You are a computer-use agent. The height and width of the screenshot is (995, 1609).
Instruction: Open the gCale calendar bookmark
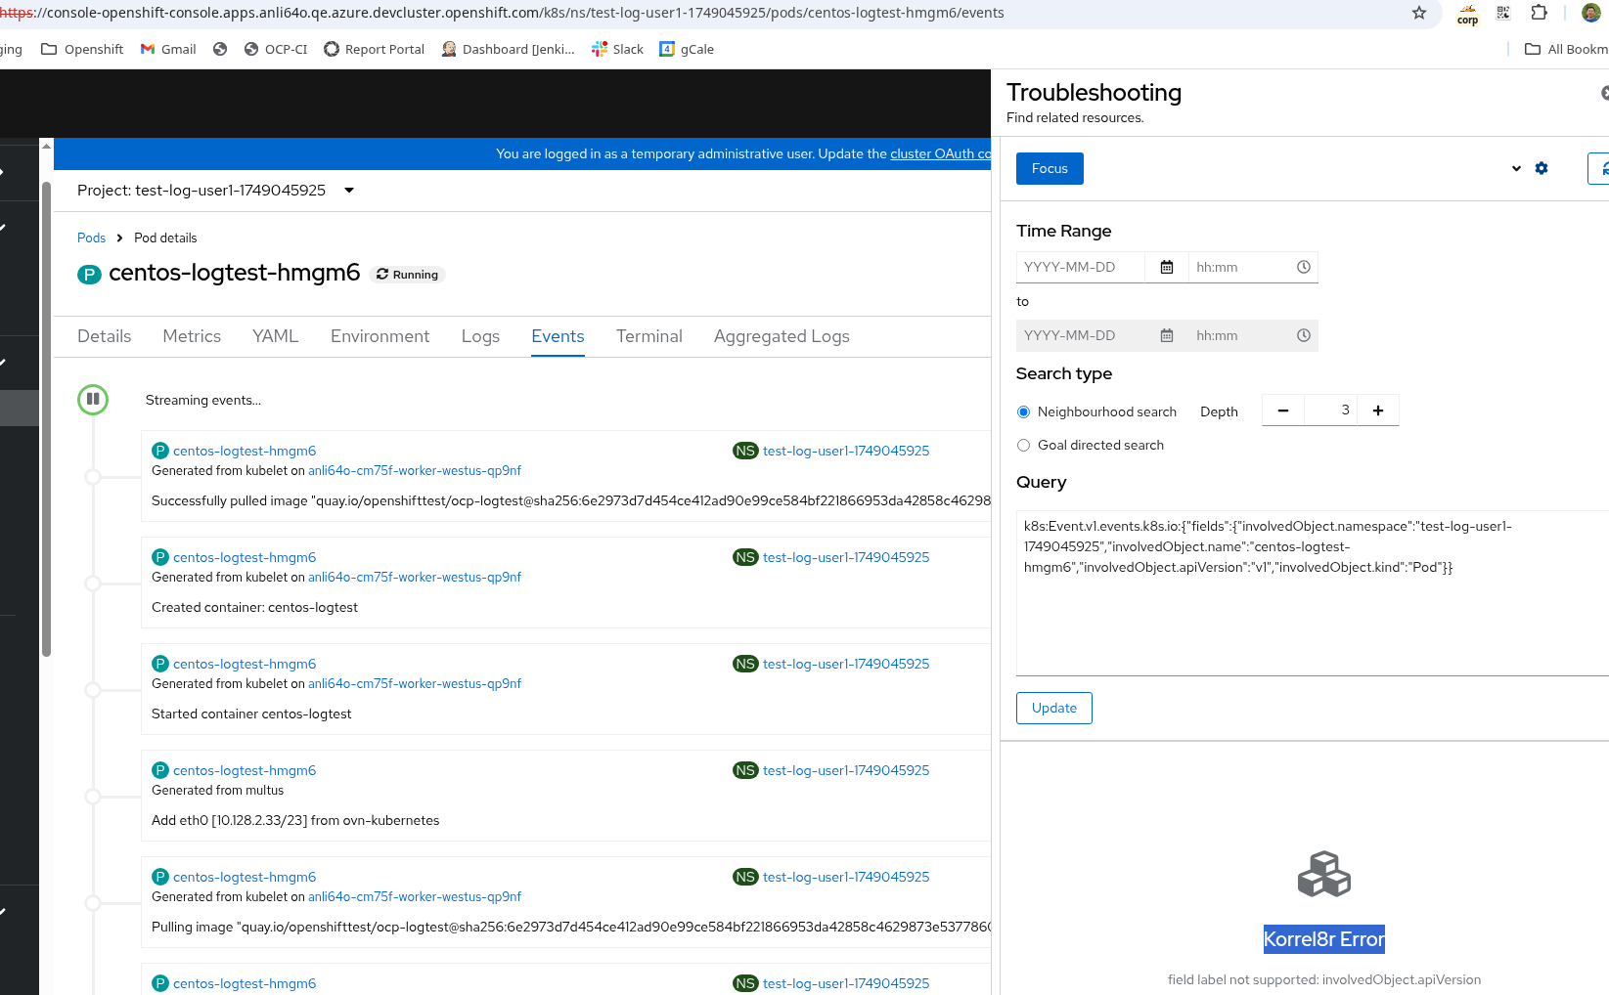pos(687,49)
